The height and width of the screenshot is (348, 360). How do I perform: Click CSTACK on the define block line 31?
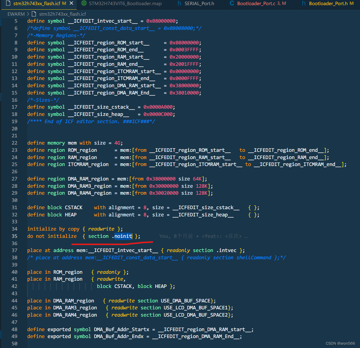(73, 208)
